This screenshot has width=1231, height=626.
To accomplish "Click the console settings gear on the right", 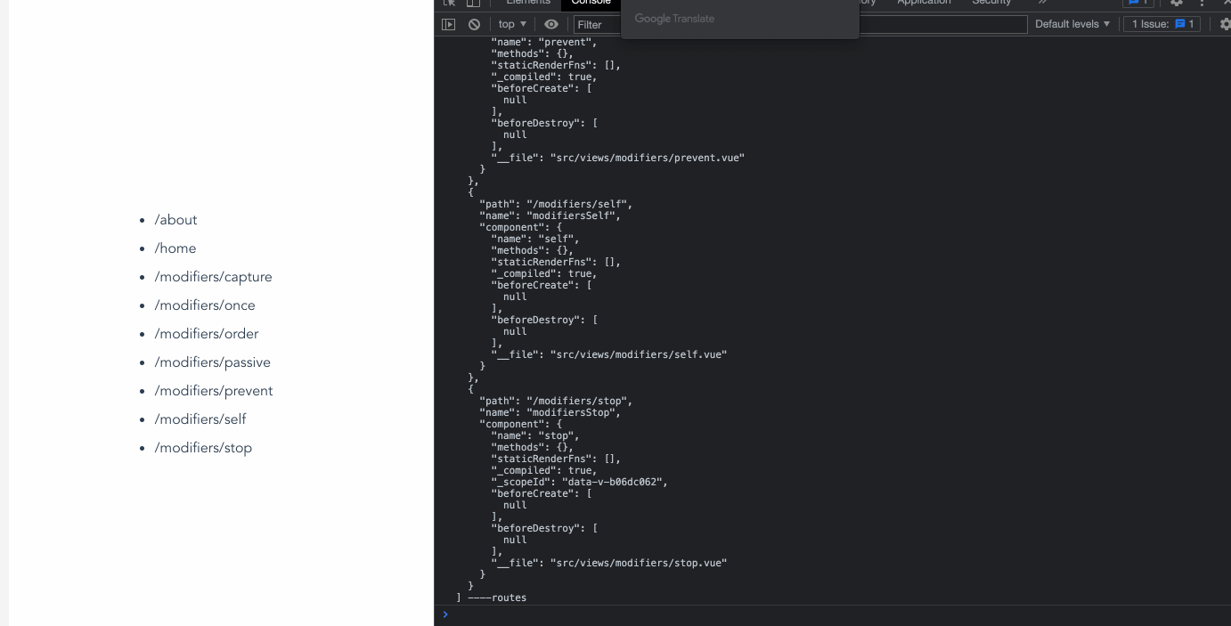I will [1224, 24].
